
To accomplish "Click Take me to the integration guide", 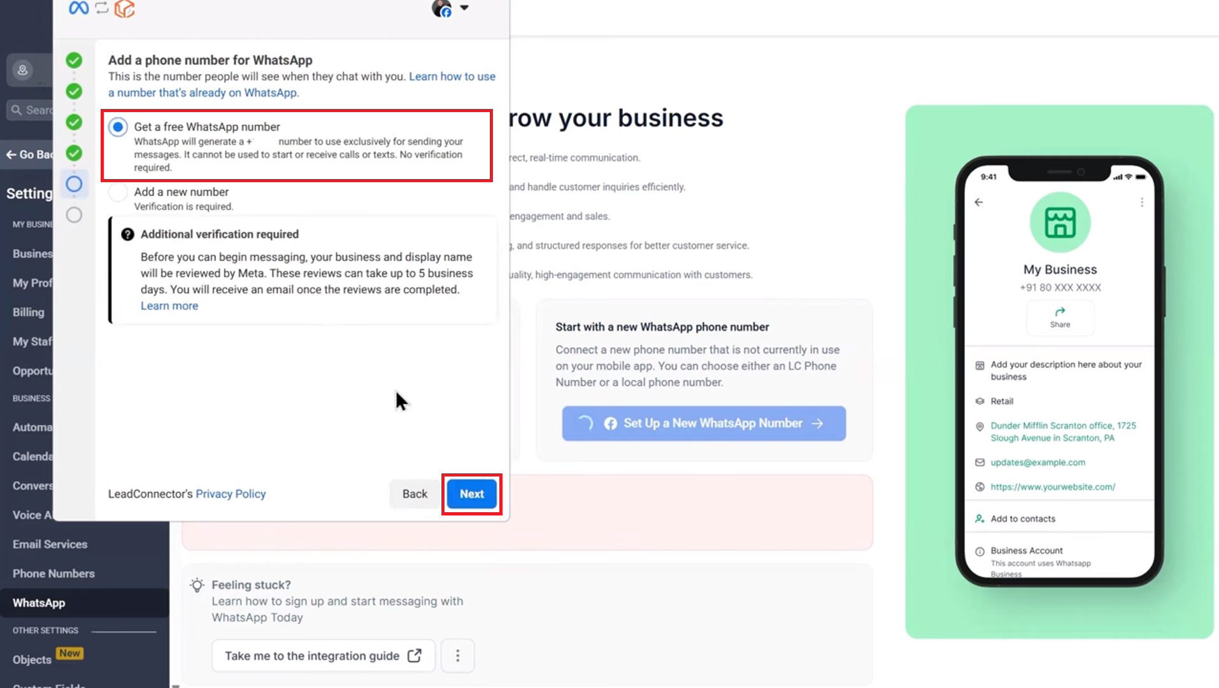I will click(323, 656).
